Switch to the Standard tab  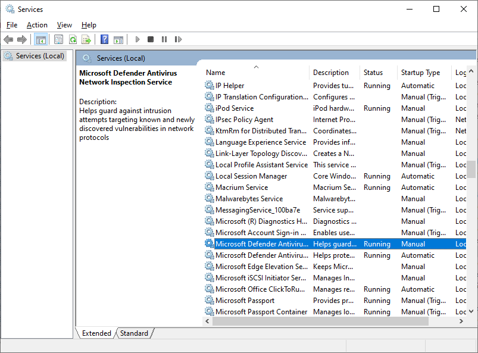click(134, 333)
